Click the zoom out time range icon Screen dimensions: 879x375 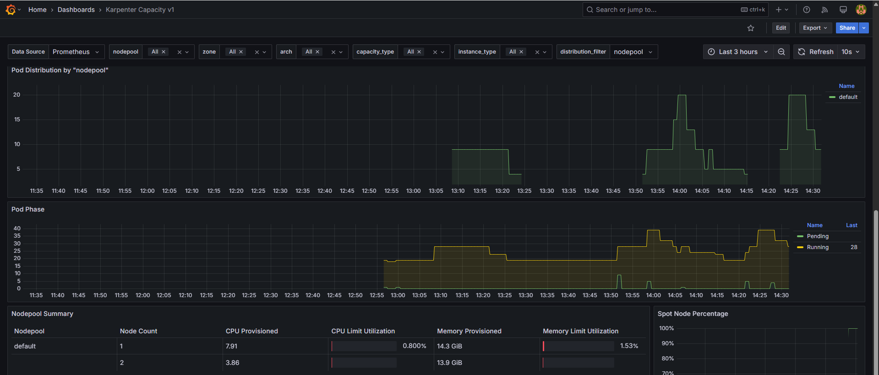781,52
